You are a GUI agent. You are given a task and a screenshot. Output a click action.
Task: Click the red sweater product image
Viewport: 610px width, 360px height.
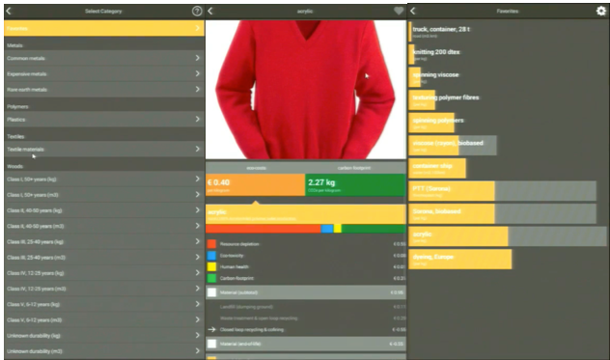pos(305,90)
